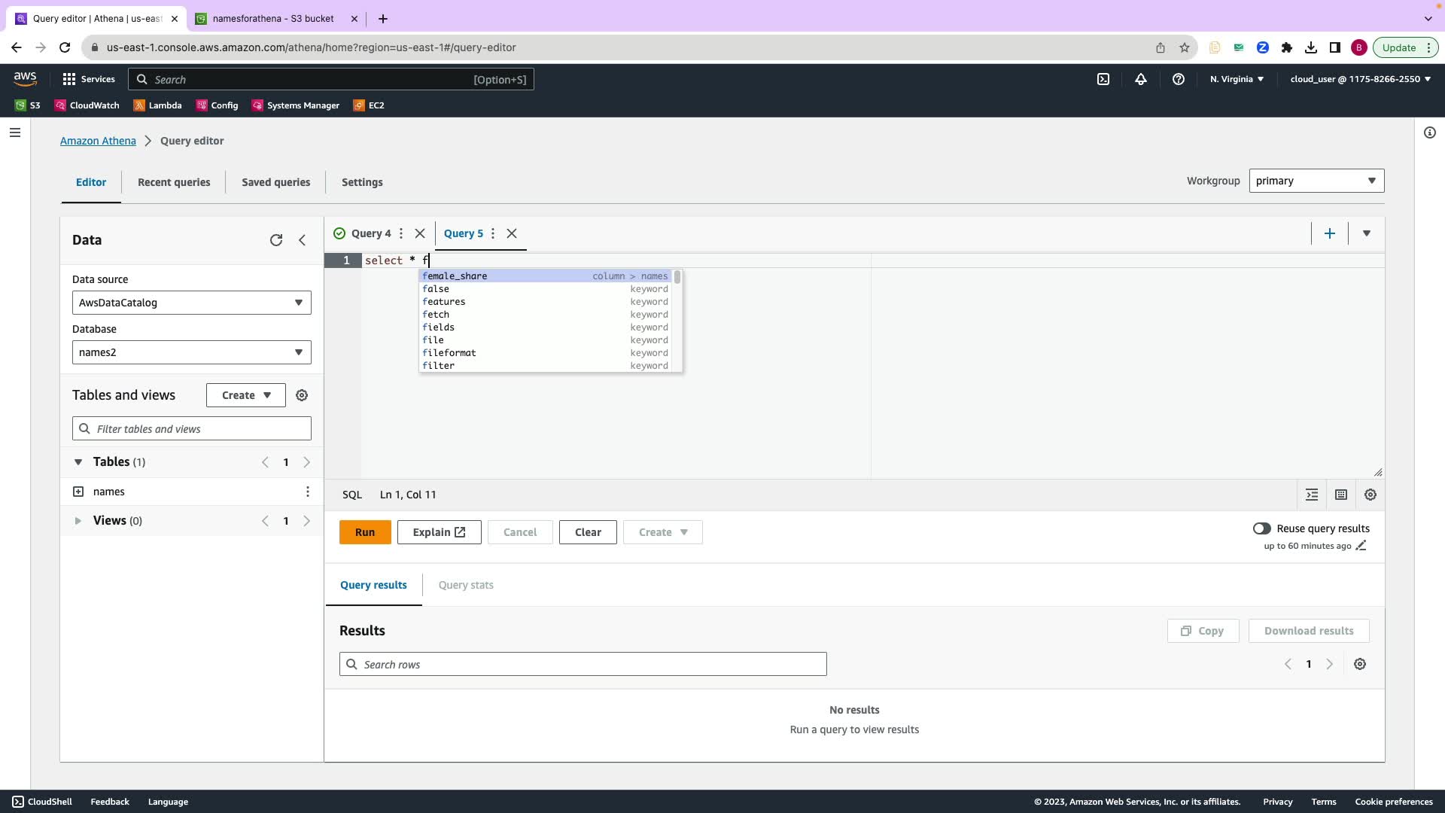Open the Workgroup primary dropdown

[x=1316, y=181]
